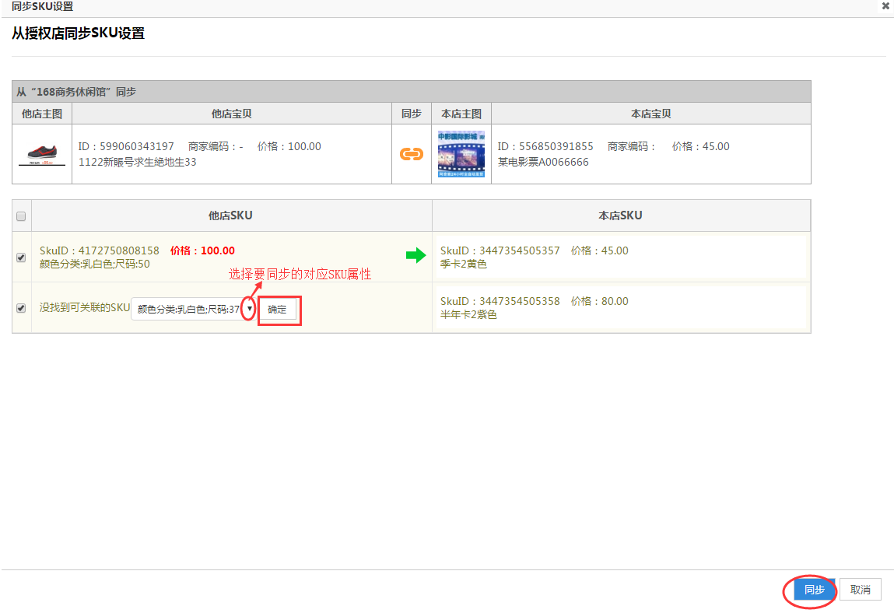This screenshot has width=894, height=613.
Task: Click the orange sync link icon
Action: pos(411,154)
